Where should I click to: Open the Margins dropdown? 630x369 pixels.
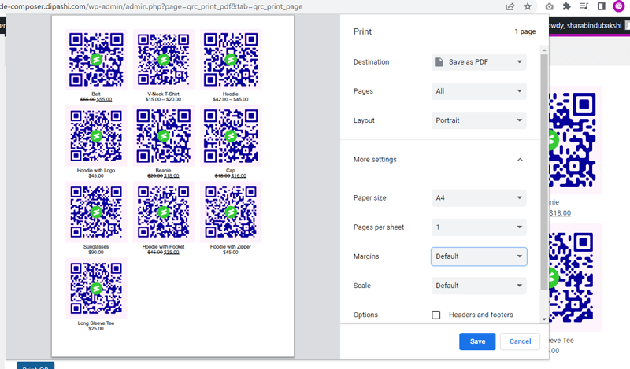pyautogui.click(x=479, y=256)
